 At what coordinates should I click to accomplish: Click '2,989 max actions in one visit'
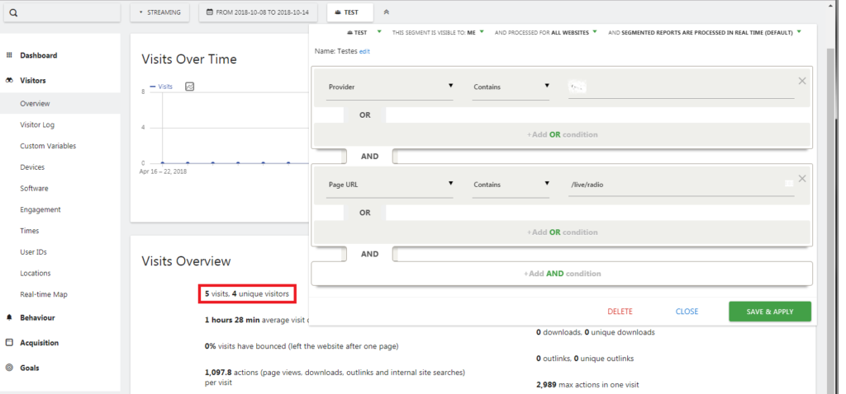pyautogui.click(x=587, y=385)
